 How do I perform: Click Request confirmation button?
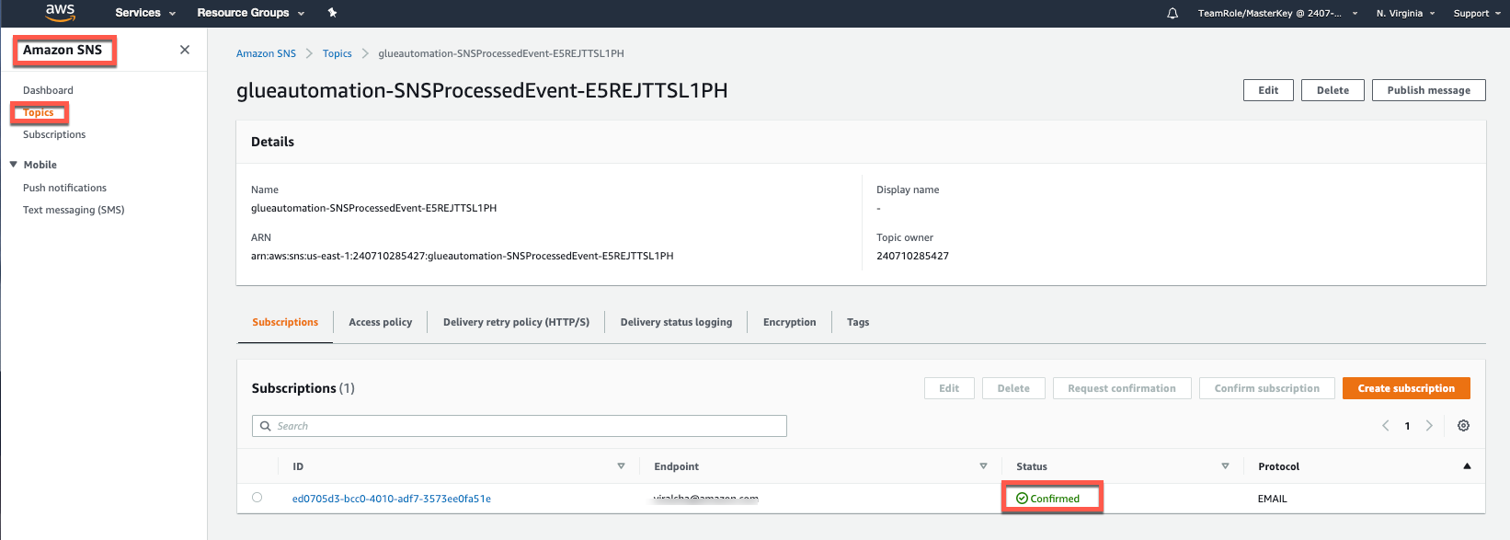pyautogui.click(x=1122, y=388)
